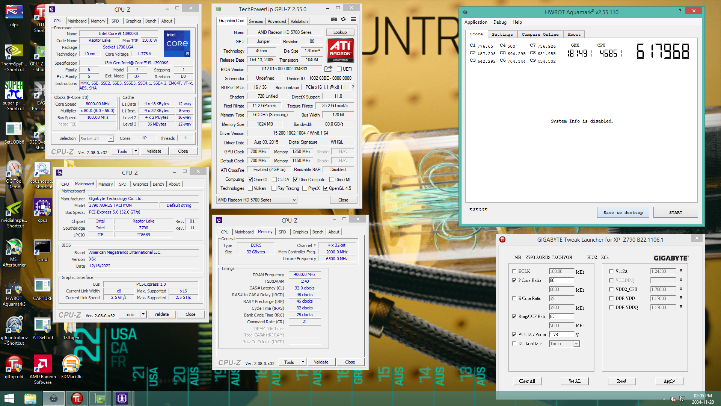Click the Apply button in Tweak Launcher
The height and width of the screenshot is (406, 721).
tap(669, 381)
